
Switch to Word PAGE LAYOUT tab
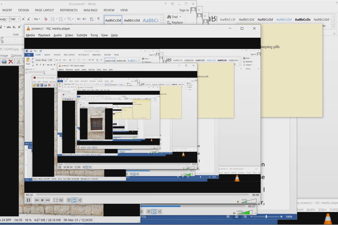(x=45, y=10)
